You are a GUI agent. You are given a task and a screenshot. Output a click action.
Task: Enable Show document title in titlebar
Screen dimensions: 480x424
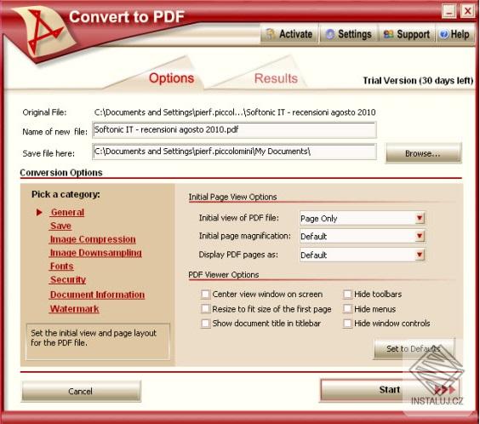coord(205,324)
